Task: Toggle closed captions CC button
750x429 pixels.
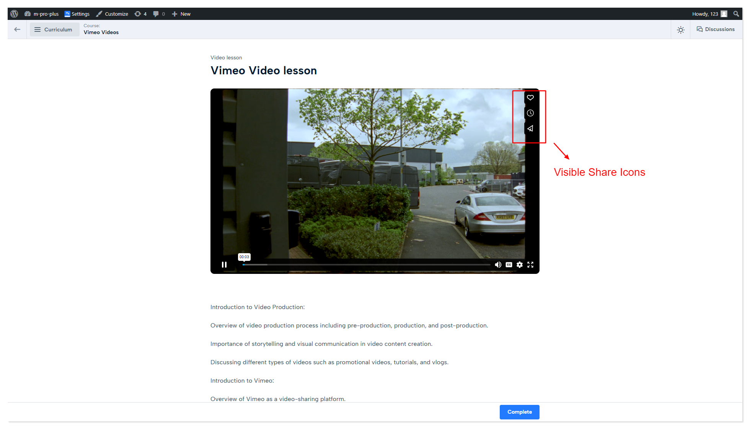Action: click(x=509, y=265)
